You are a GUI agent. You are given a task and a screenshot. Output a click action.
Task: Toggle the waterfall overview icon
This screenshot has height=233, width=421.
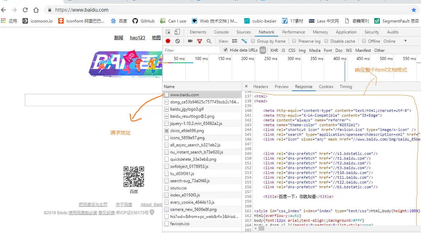click(244, 41)
